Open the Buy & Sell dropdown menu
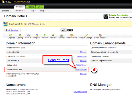This screenshot has width=132, height=96. 20,11
